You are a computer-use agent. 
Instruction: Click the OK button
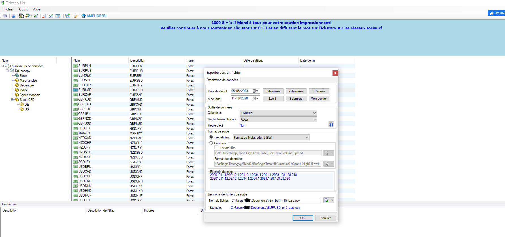click(x=302, y=218)
